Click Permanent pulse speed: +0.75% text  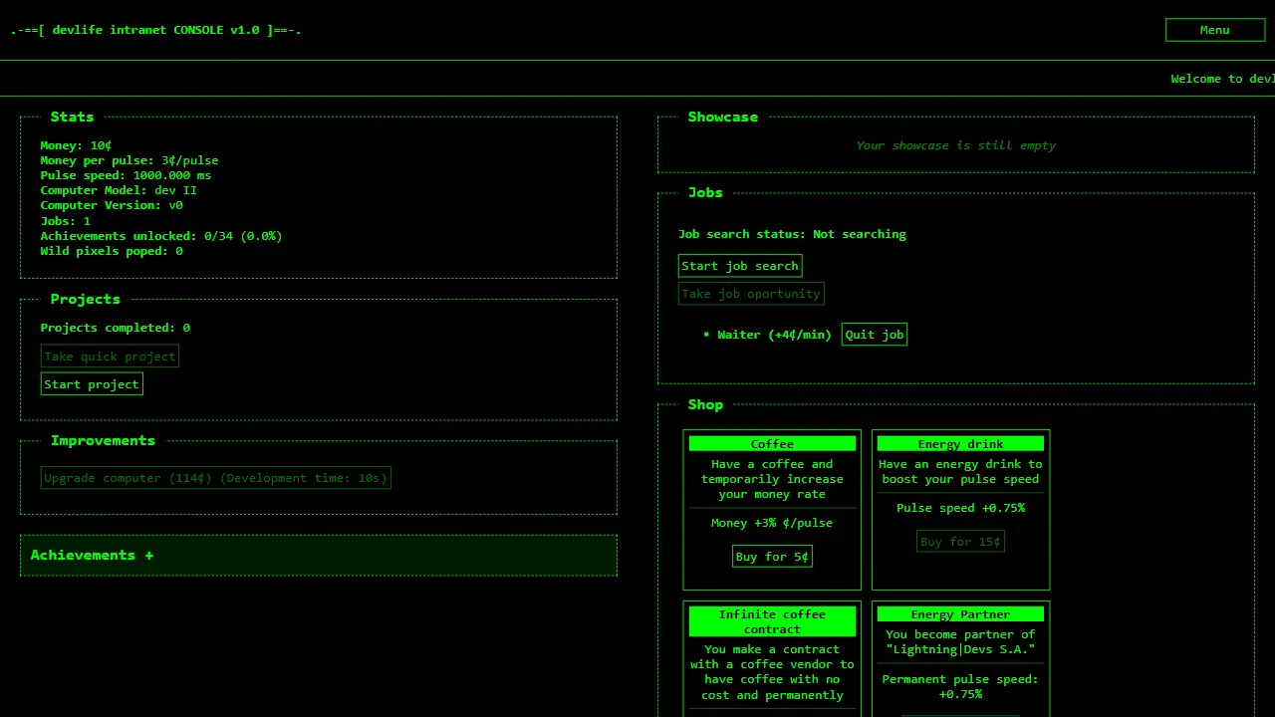(x=960, y=686)
